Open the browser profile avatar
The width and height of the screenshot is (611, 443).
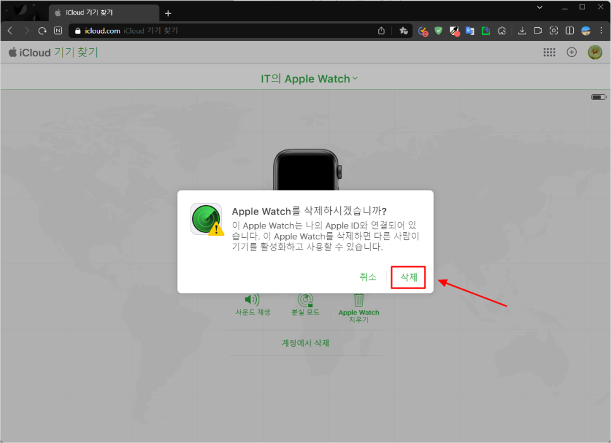point(586,30)
